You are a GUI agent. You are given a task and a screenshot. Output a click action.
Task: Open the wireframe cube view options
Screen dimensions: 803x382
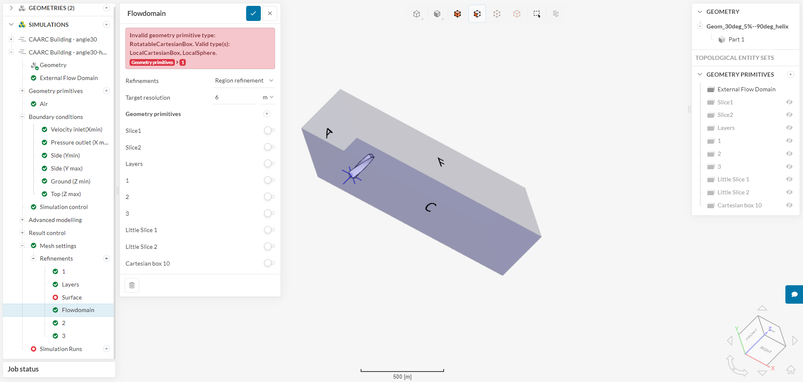coord(416,14)
